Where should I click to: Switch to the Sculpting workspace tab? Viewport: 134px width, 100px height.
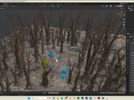[17, 4]
